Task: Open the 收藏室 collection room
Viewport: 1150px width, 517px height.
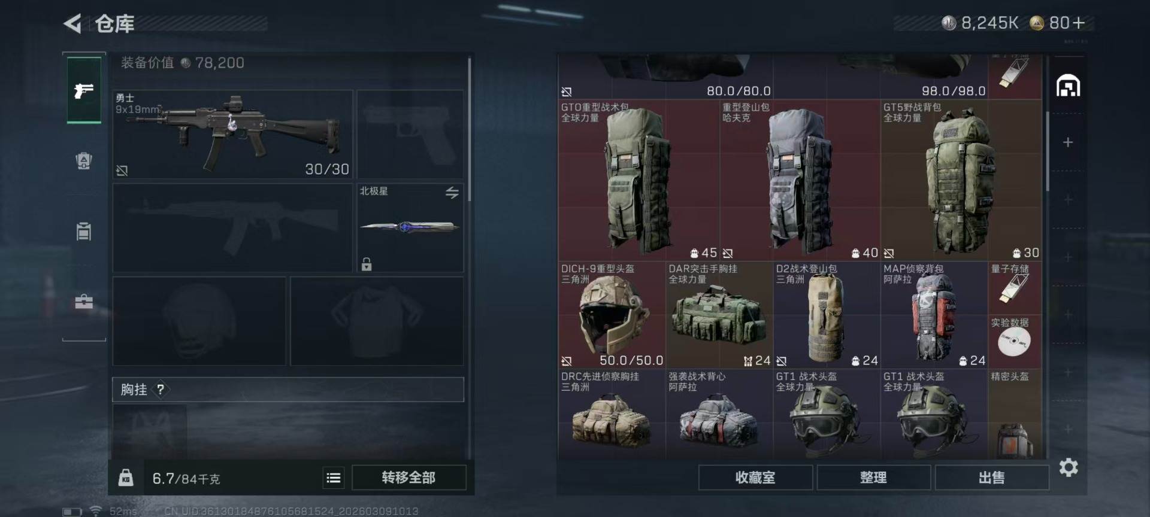Action: (x=755, y=478)
